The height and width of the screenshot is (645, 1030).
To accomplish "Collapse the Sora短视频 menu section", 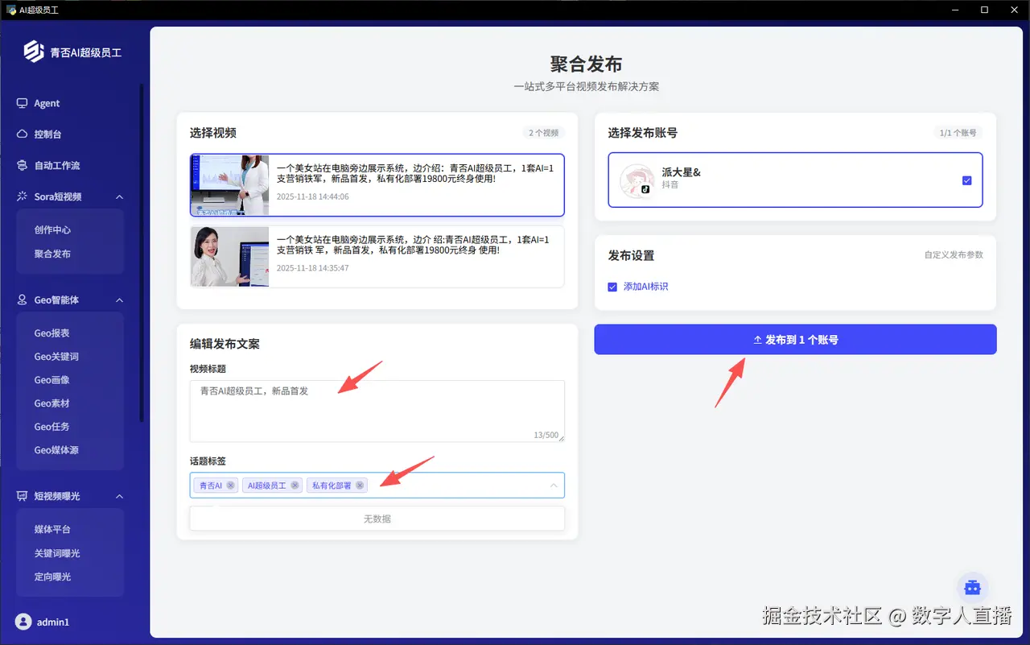I will pyautogui.click(x=119, y=196).
